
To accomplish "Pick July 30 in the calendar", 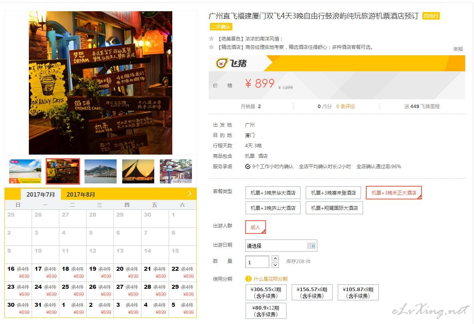I will [x=18, y=309].
